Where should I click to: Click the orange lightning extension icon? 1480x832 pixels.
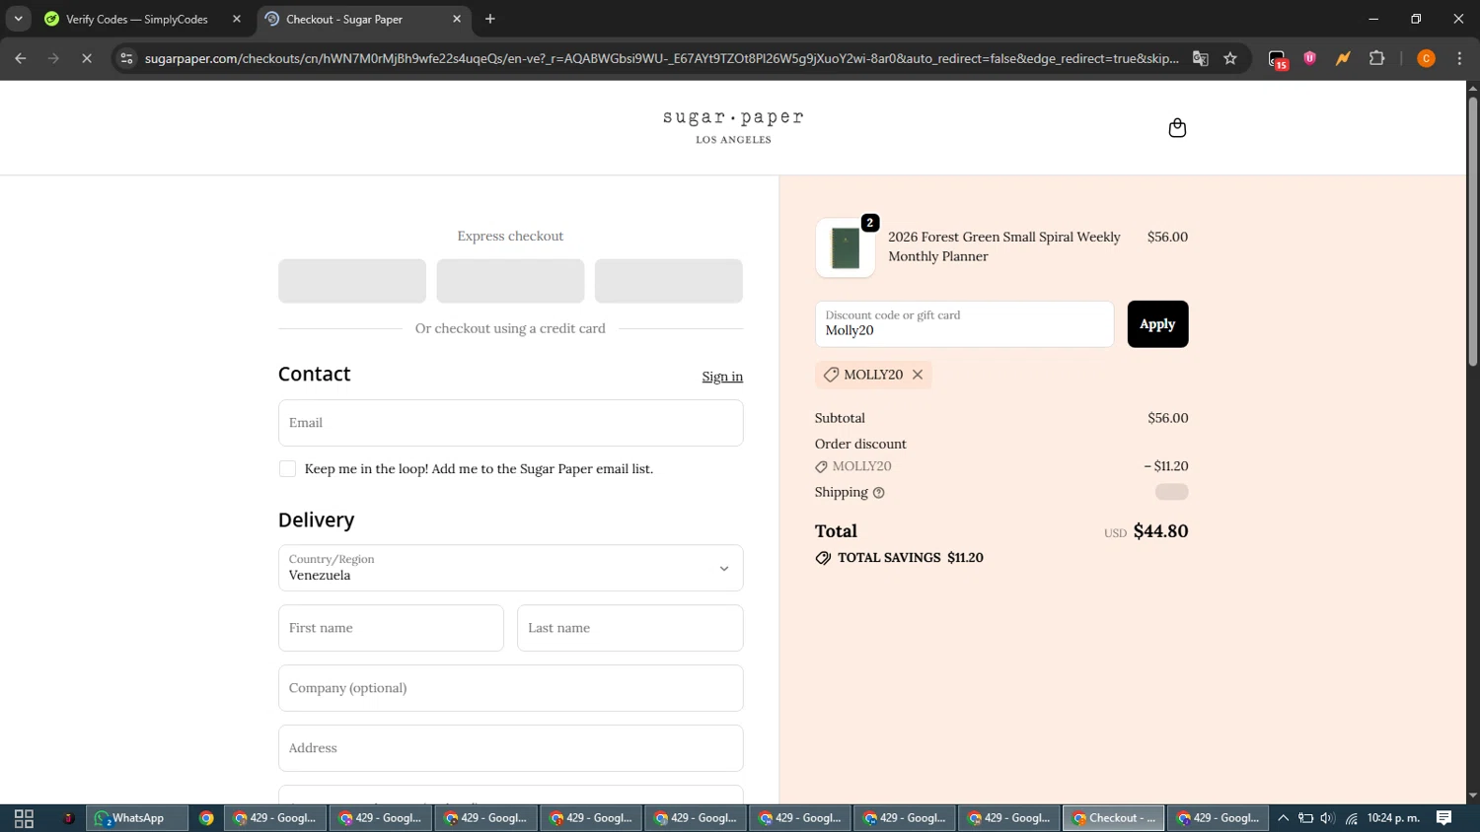[1343, 59]
